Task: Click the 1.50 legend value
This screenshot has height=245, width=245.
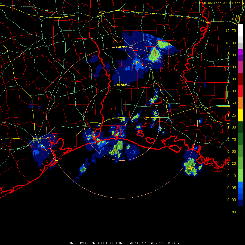Action: [232, 103]
